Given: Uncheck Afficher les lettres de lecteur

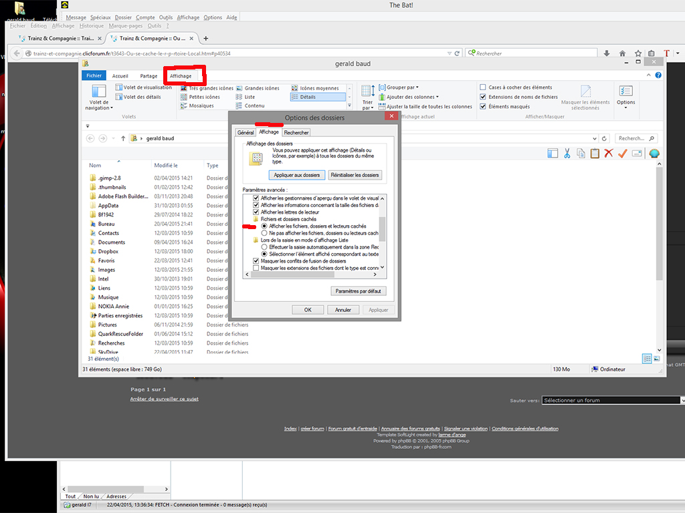Looking at the screenshot, I should pyautogui.click(x=256, y=212).
